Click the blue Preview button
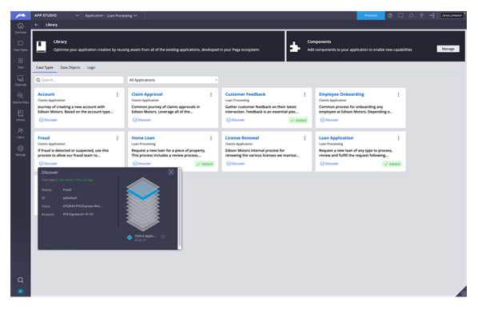This screenshot has width=478, height=310. tap(371, 15)
